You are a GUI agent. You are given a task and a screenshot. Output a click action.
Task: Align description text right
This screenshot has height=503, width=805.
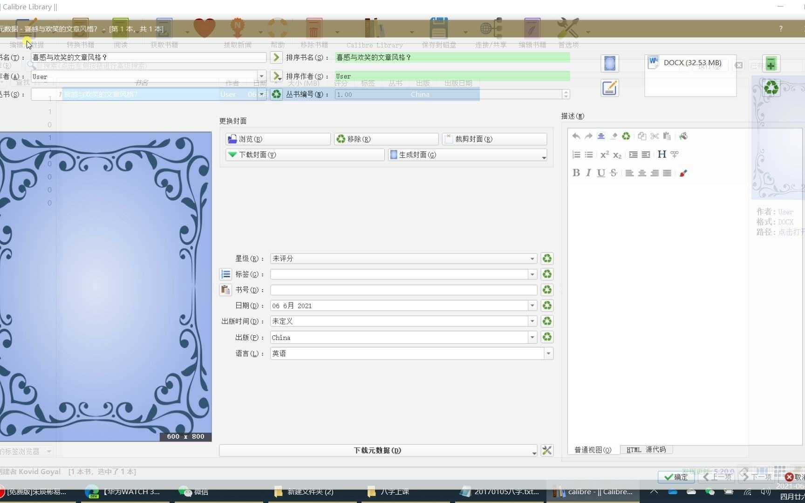pyautogui.click(x=655, y=173)
